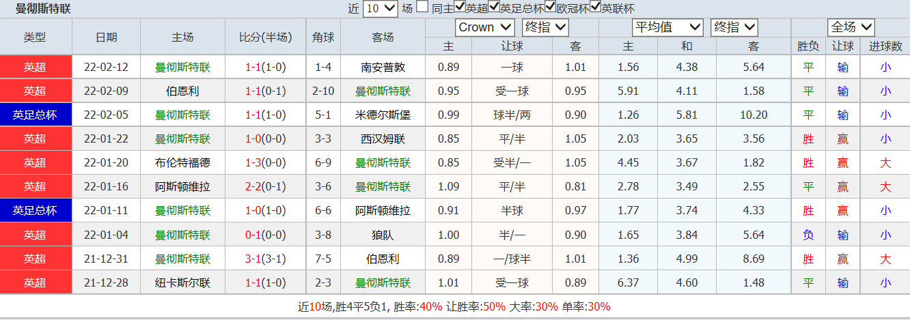Uncheck the 英足总杯 checkbox
The height and width of the screenshot is (320, 910).
(494, 8)
